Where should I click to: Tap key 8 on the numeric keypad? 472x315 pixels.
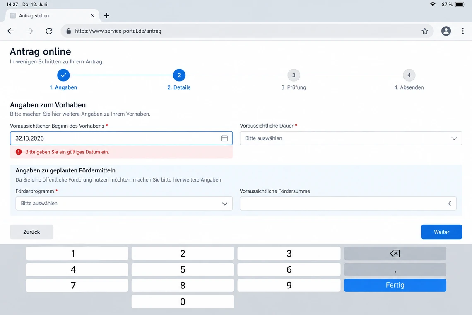(x=183, y=285)
